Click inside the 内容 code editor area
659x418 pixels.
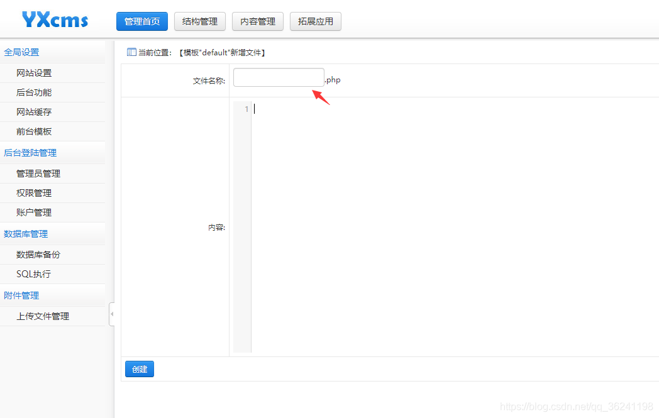point(455,227)
